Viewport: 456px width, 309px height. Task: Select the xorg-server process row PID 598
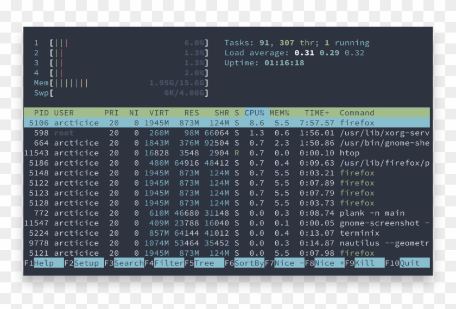(x=227, y=133)
